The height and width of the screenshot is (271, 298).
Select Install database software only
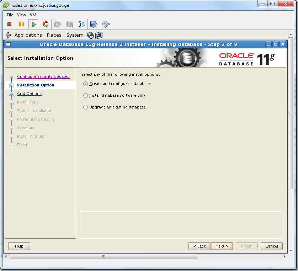pos(85,95)
